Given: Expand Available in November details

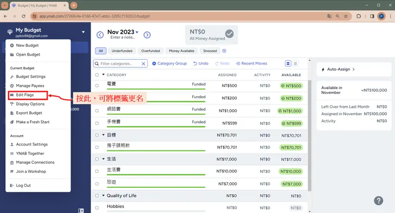Looking at the screenshot, I should pyautogui.click(x=362, y=90).
